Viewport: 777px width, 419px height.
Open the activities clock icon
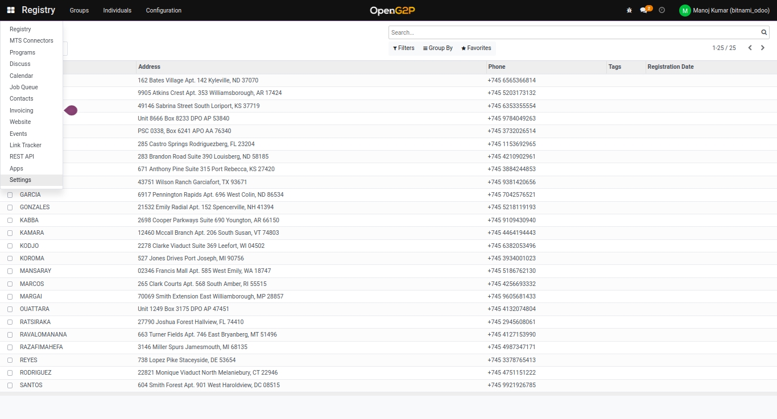click(662, 10)
